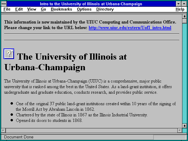Follow the uiuc.edu UofI_intro.html link
The width and height of the screenshot is (188, 141).
click(x=130, y=28)
